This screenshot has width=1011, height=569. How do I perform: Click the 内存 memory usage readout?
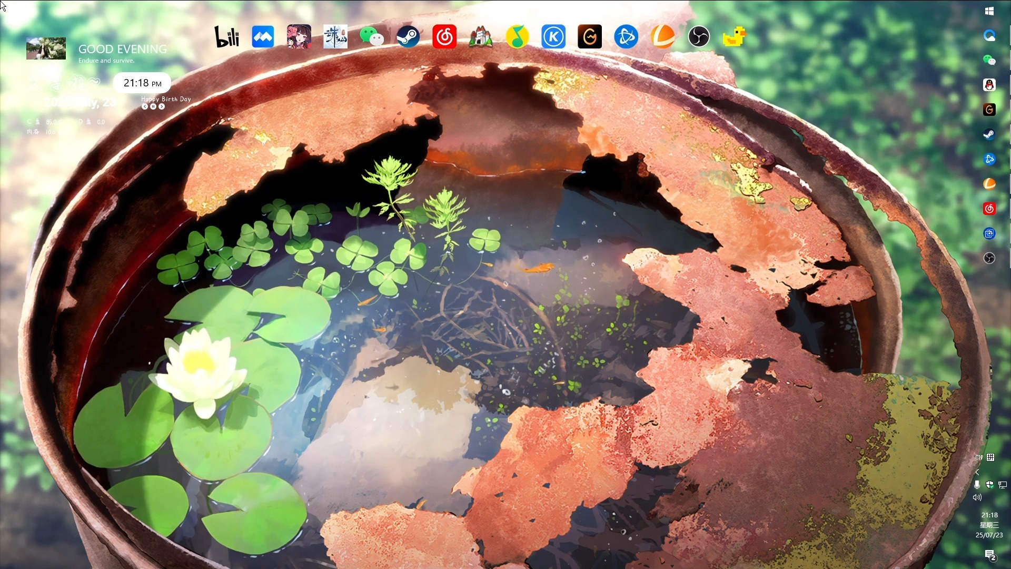tap(41, 132)
